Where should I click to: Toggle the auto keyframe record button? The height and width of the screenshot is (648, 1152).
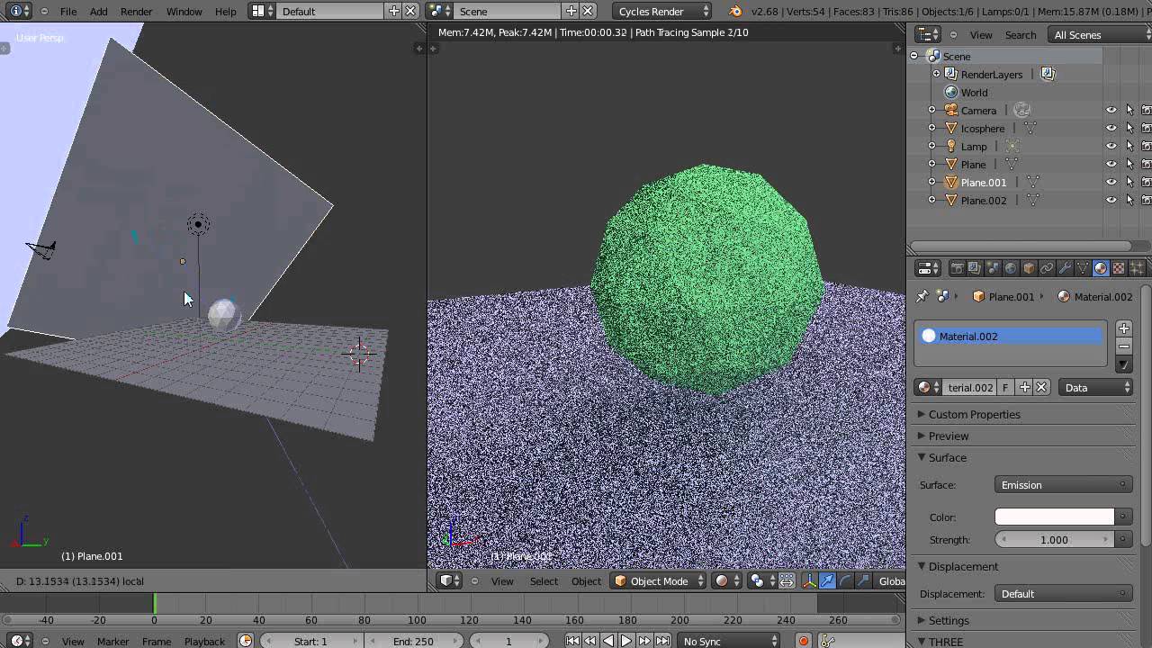804,641
